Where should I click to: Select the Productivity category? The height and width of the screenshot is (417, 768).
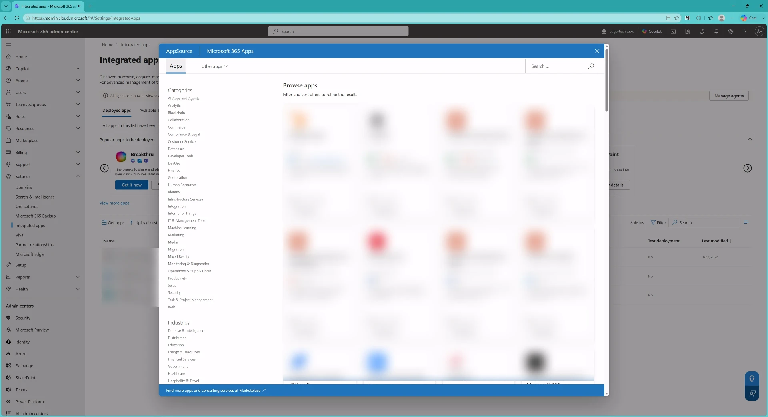coord(177,278)
